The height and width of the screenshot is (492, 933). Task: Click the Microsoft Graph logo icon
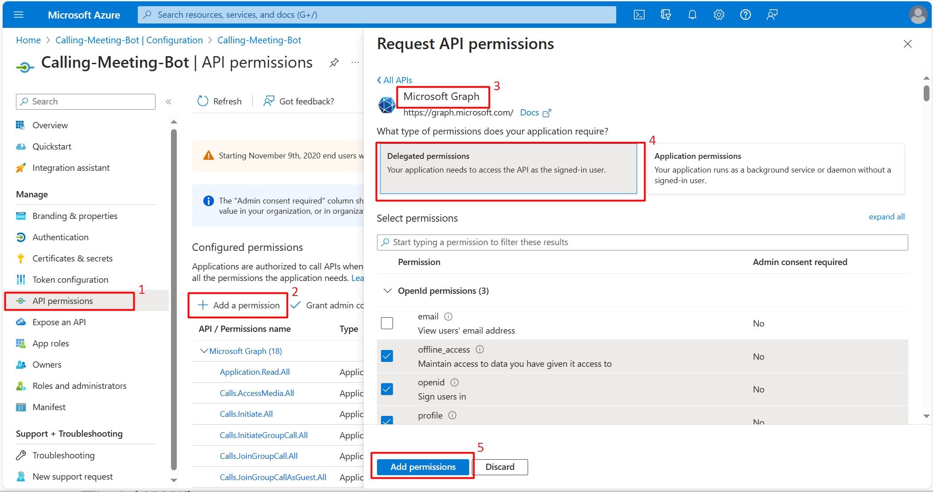[x=386, y=105]
